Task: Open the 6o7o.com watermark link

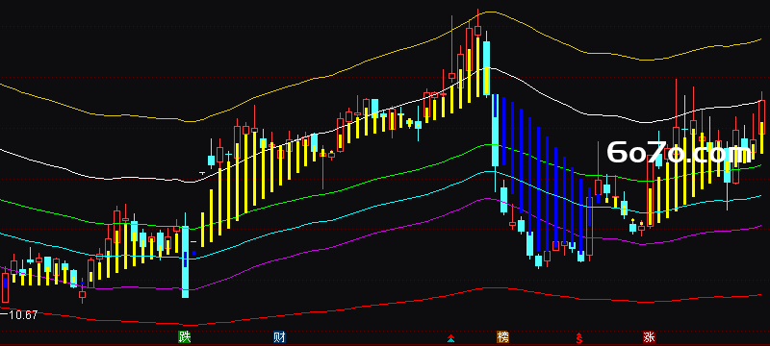Action: (x=680, y=153)
